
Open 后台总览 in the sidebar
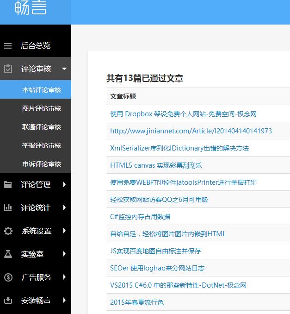coord(36,46)
